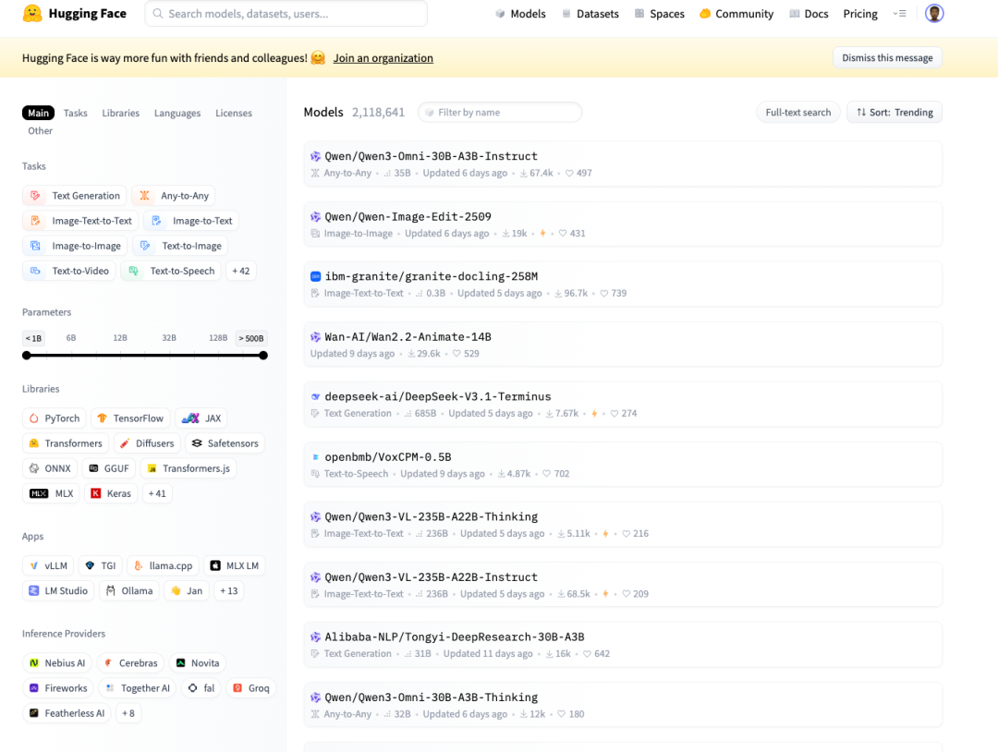The image size is (998, 752).
Task: Open Datasets in the top navigation
Action: tap(590, 14)
